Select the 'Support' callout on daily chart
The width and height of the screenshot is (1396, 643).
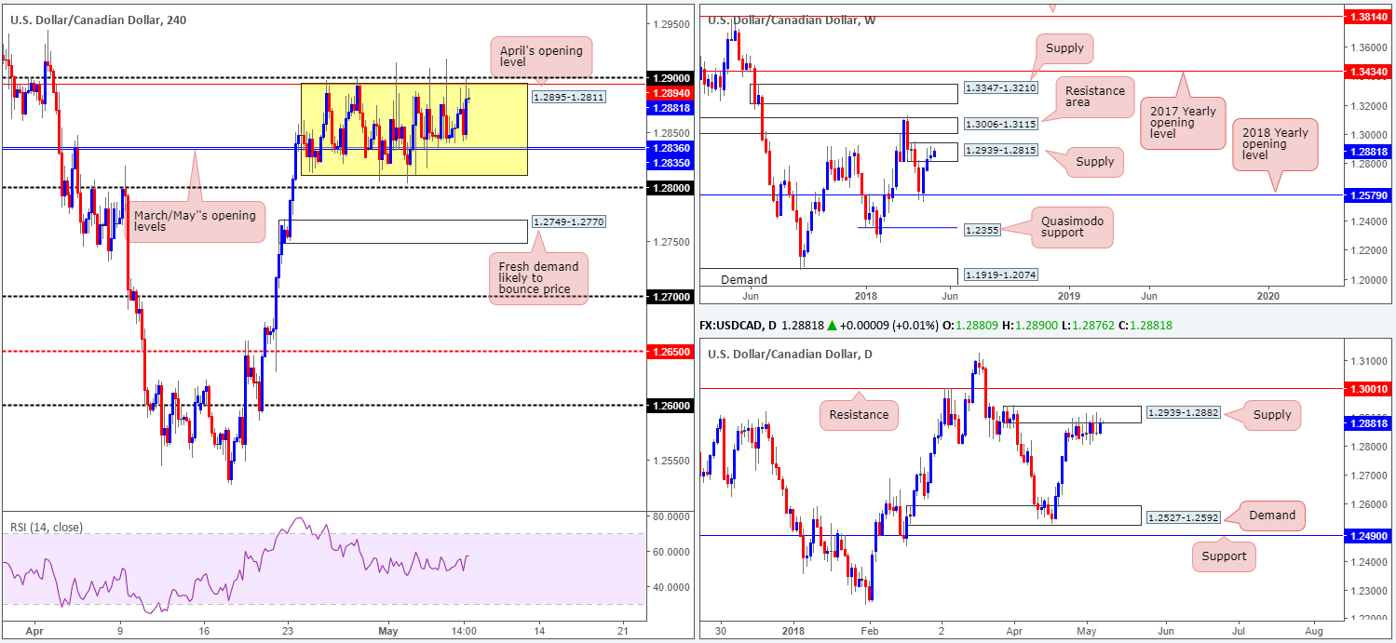pyautogui.click(x=1223, y=556)
